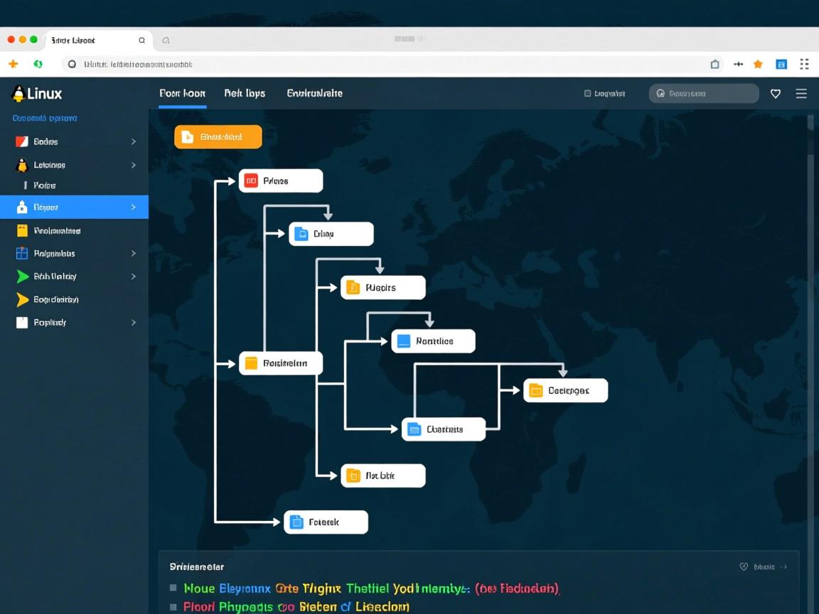
Task: Click the orange star bookmark icon
Action: point(758,64)
